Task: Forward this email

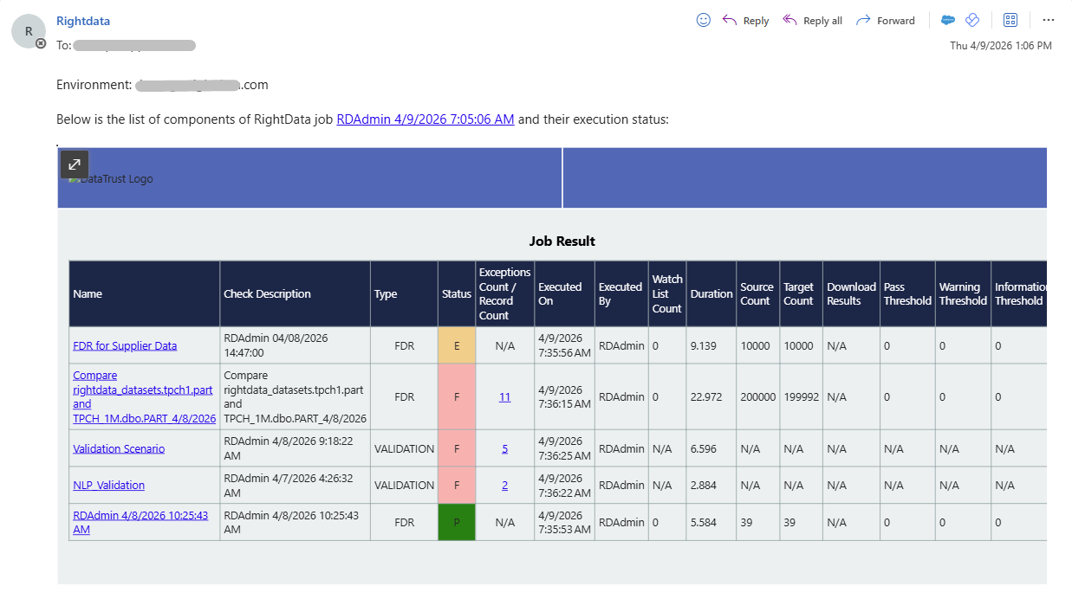Action: point(885,20)
